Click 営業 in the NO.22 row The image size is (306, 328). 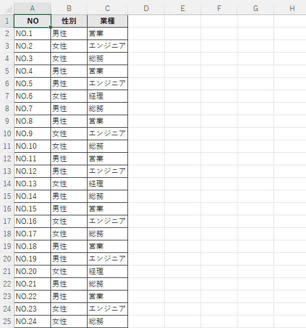[x=107, y=296]
